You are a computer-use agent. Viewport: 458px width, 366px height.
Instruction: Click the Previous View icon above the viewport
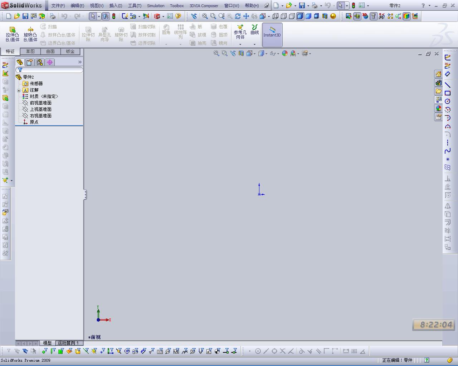[x=233, y=53]
